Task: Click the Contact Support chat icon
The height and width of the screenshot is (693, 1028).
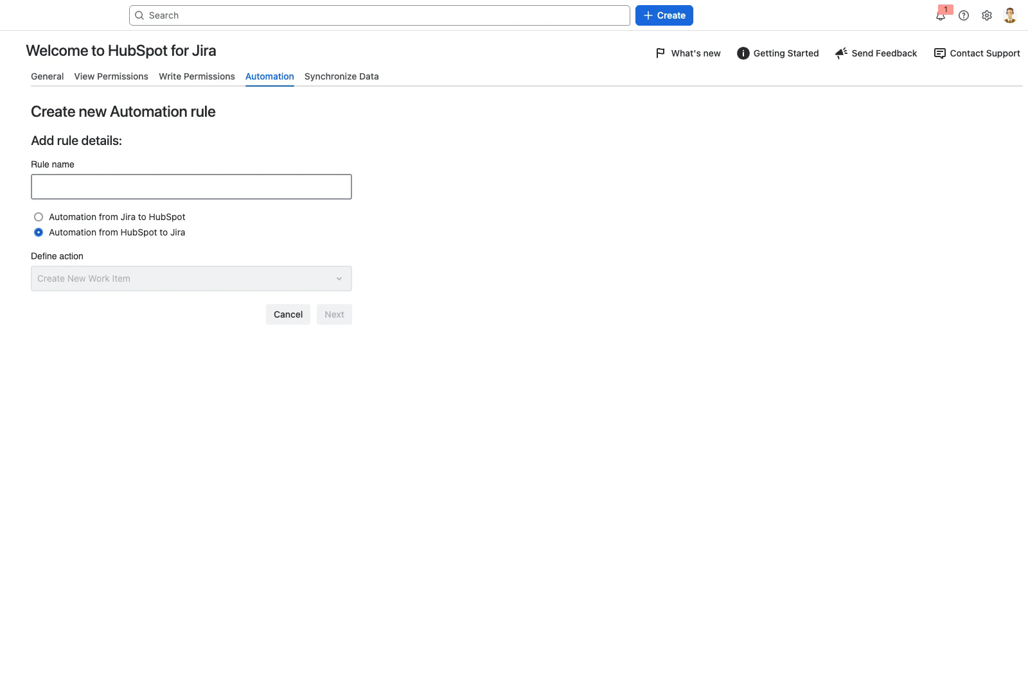Action: tap(939, 53)
